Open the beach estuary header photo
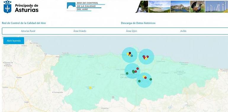Viewport: 228px width, 112px height. pos(159,7)
